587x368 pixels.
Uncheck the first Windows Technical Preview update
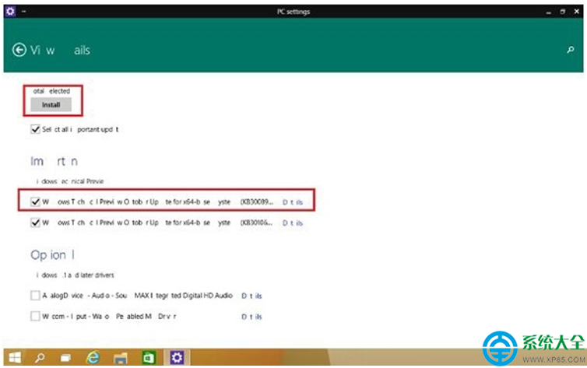click(x=34, y=201)
